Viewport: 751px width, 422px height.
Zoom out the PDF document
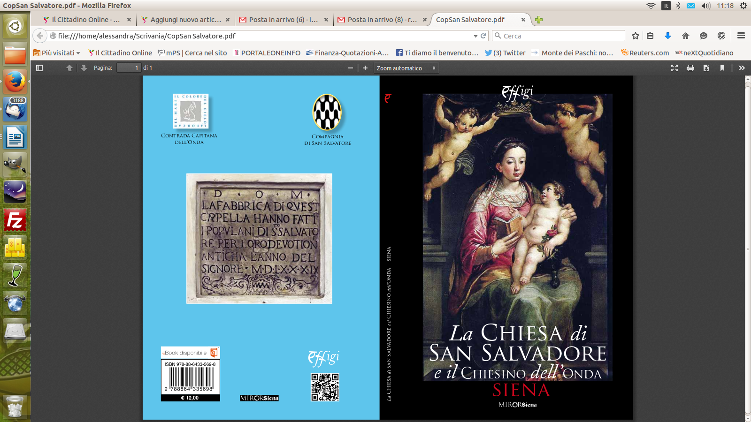pyautogui.click(x=350, y=68)
